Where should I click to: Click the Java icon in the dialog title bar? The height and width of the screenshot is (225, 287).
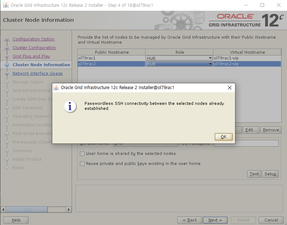[x=56, y=88]
